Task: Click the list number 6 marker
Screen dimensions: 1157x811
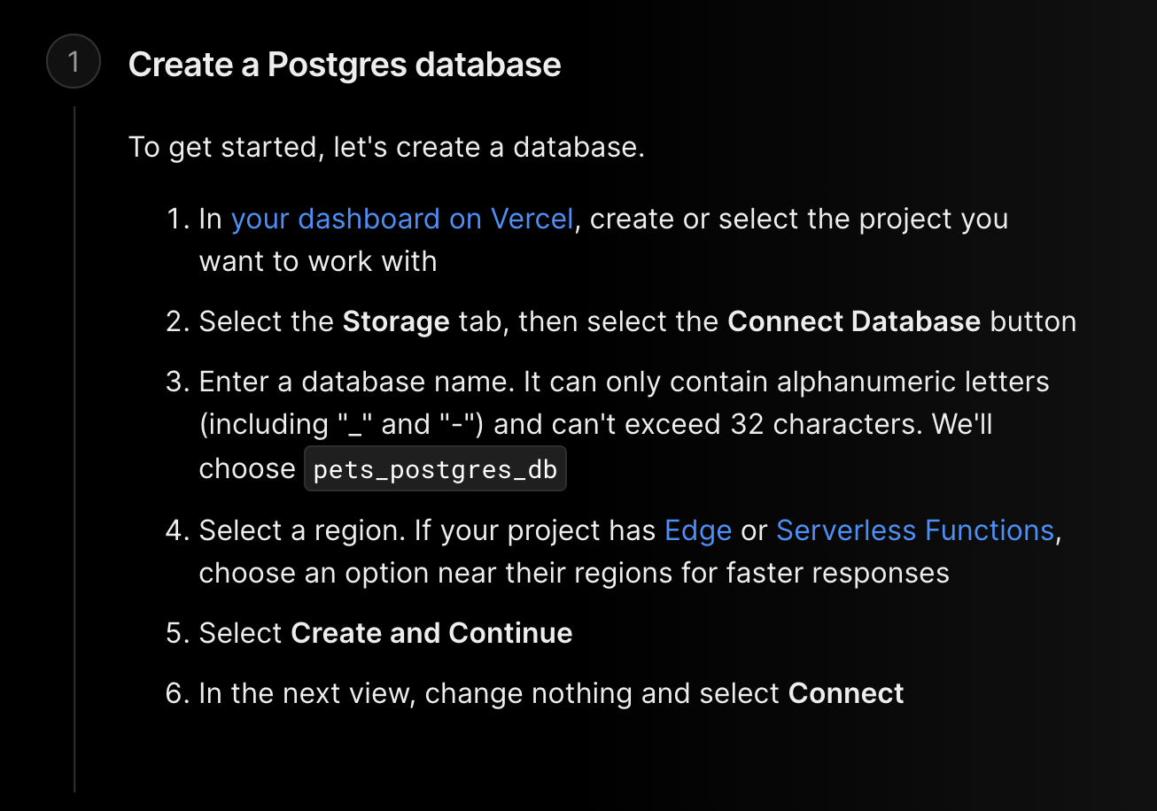Action: tap(178, 693)
